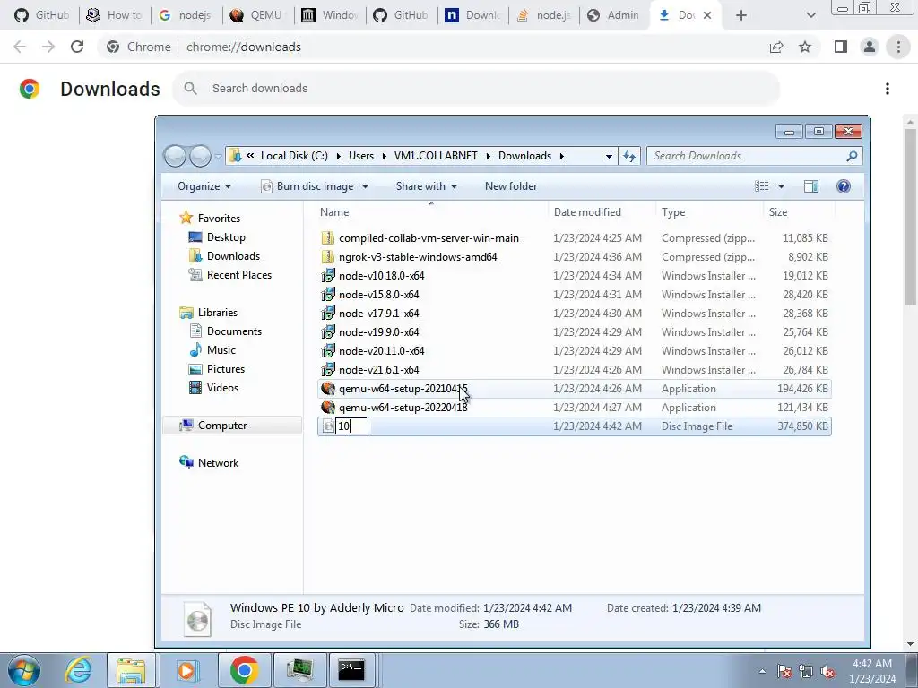Open the Share with menu
The width and height of the screenshot is (918, 688).
point(426,186)
